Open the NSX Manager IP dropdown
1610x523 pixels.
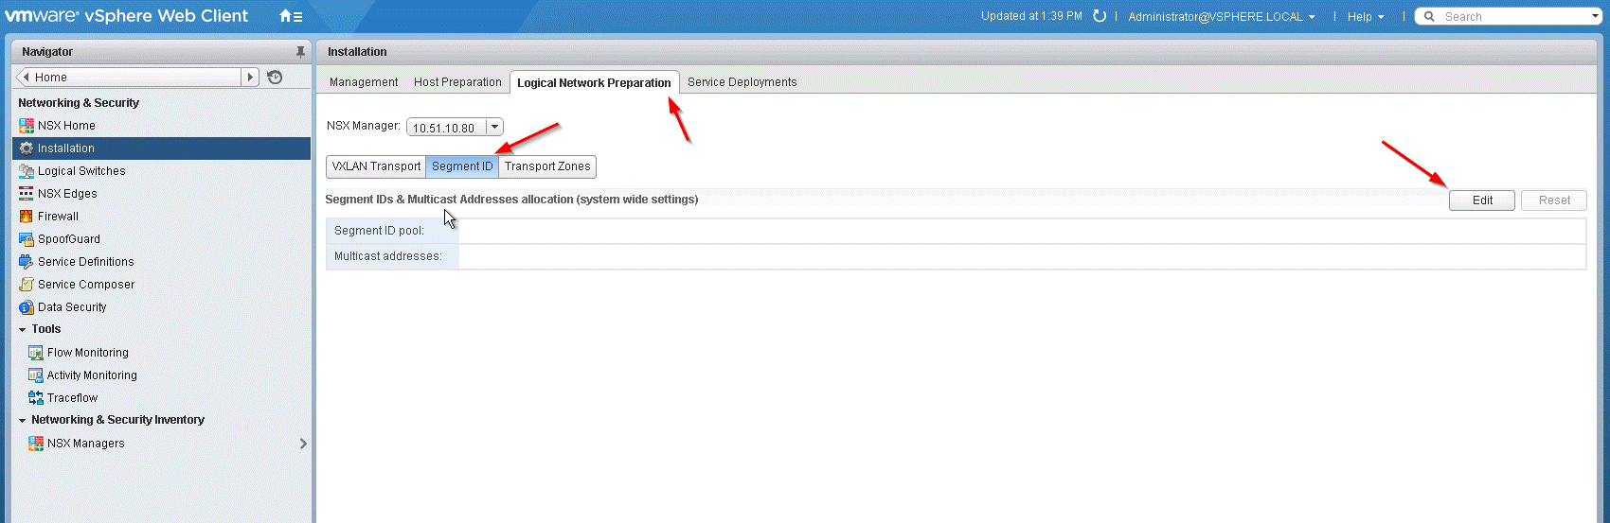pos(494,128)
